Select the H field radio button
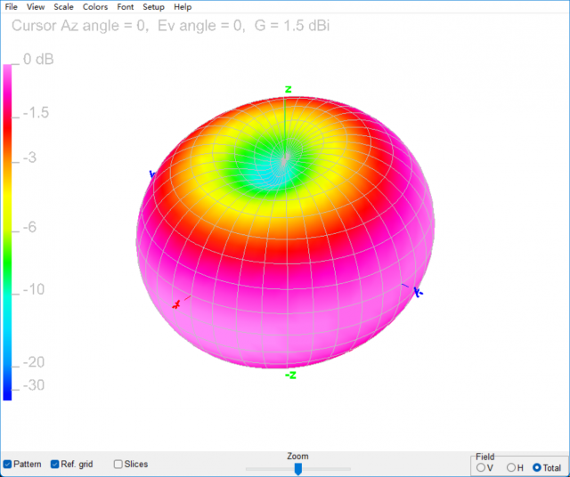Image resolution: width=570 pixels, height=477 pixels. pos(511,467)
